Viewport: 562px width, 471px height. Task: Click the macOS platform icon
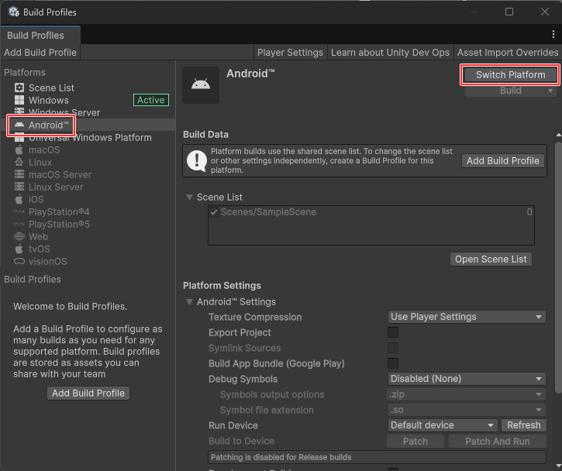coord(20,150)
